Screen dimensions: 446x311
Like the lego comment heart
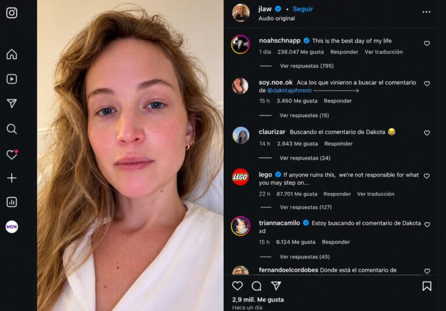click(x=427, y=176)
